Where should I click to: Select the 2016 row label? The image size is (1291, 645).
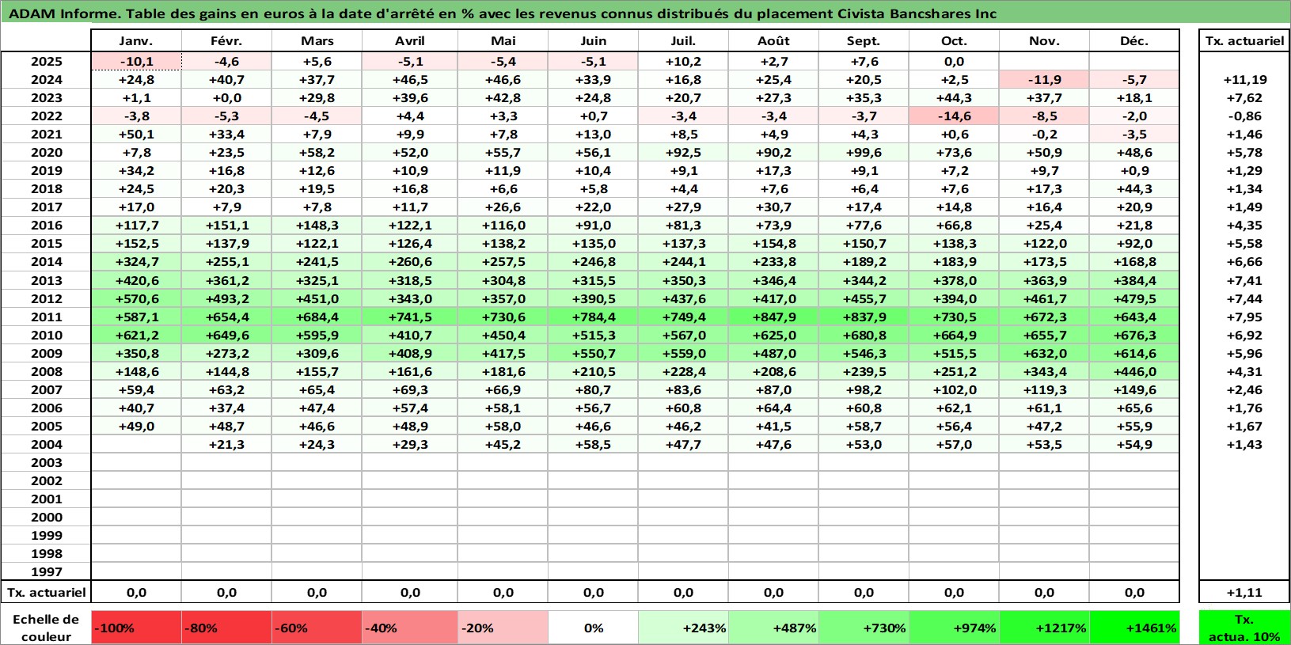click(47, 225)
